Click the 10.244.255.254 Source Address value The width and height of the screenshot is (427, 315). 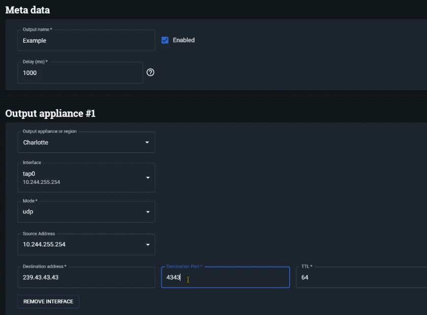[44, 244]
